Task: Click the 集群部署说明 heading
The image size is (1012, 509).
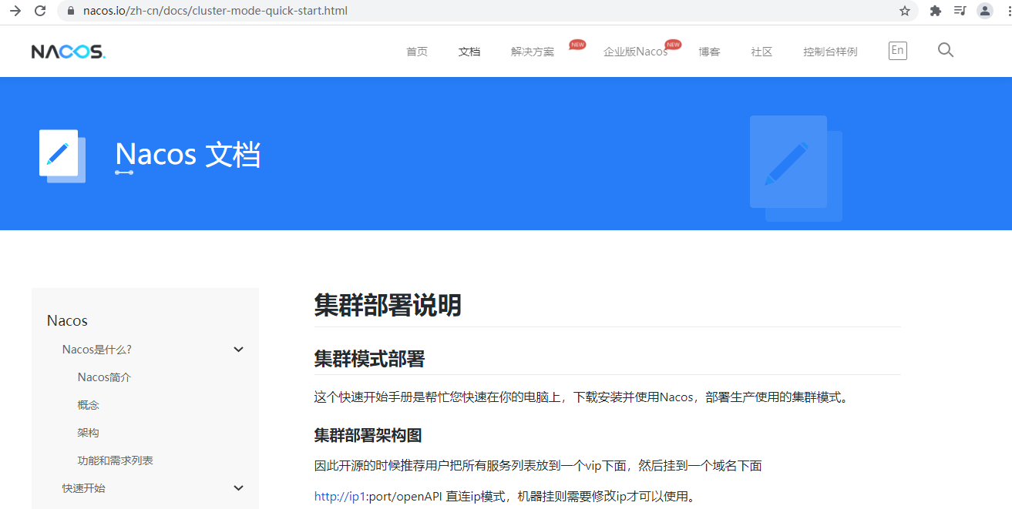Action: point(388,306)
